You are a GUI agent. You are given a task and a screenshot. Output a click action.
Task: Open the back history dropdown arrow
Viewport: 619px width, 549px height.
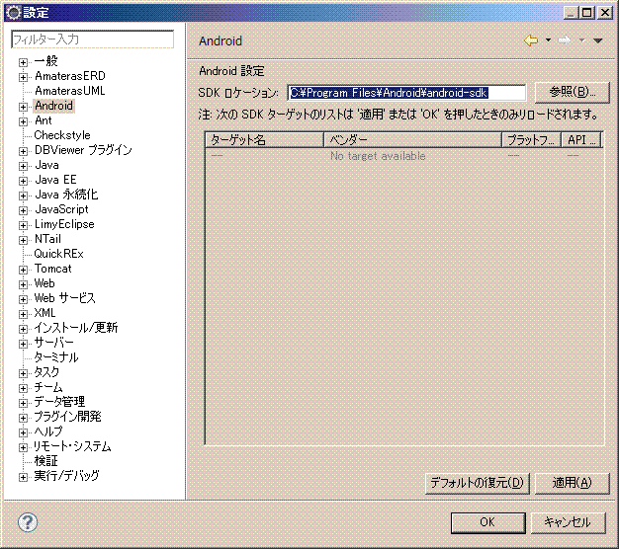tap(548, 40)
